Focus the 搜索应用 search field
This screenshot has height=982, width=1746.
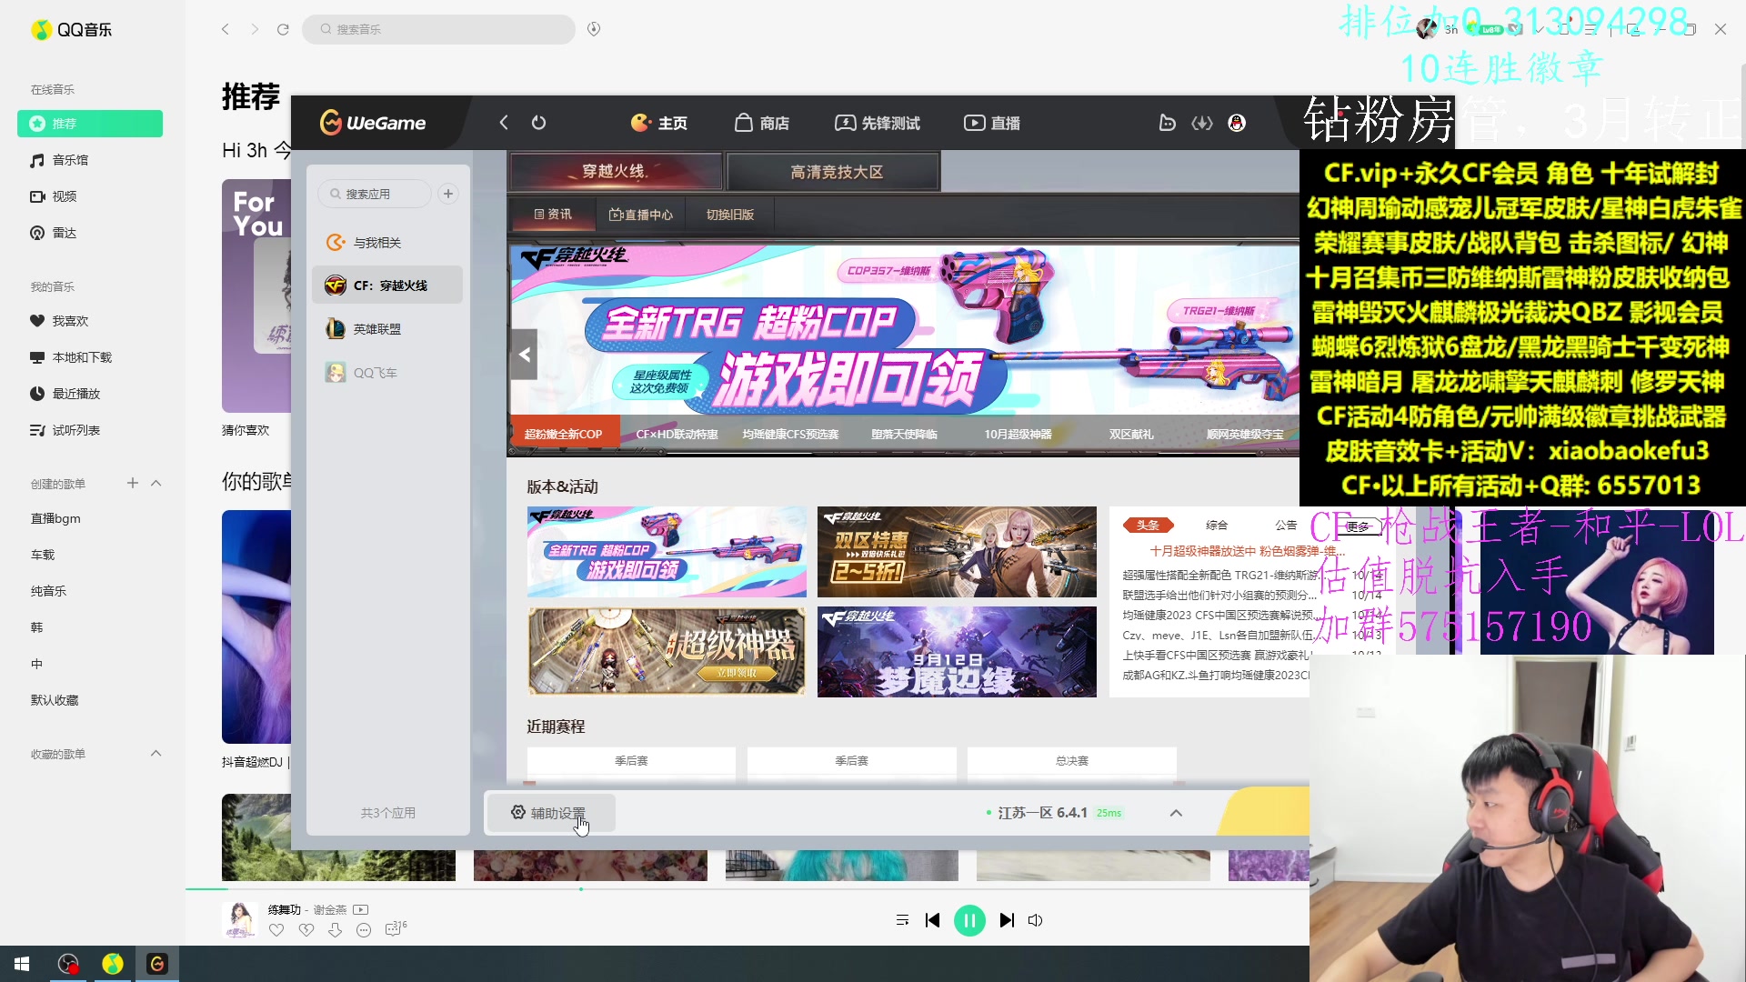(x=375, y=194)
